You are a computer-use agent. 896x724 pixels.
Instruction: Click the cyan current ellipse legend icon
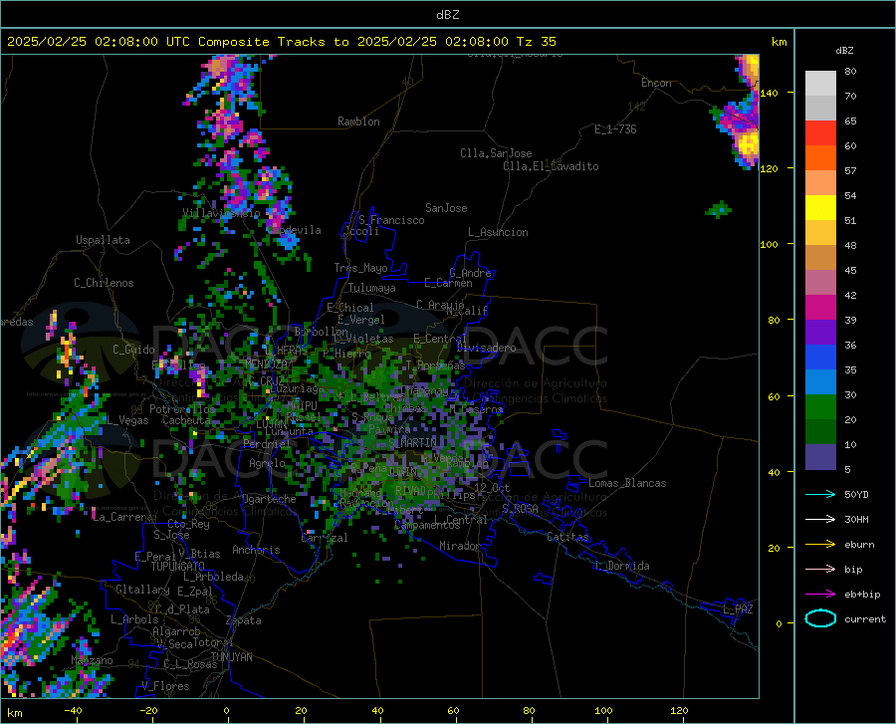coord(820,618)
